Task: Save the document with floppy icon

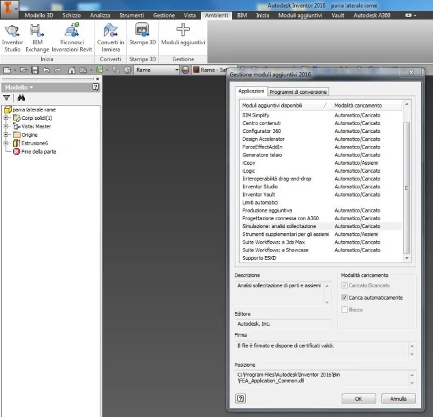Action: [x=35, y=70]
